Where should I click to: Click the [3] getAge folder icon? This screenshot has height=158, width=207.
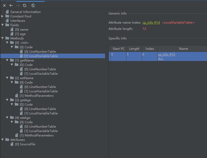tap(12, 100)
